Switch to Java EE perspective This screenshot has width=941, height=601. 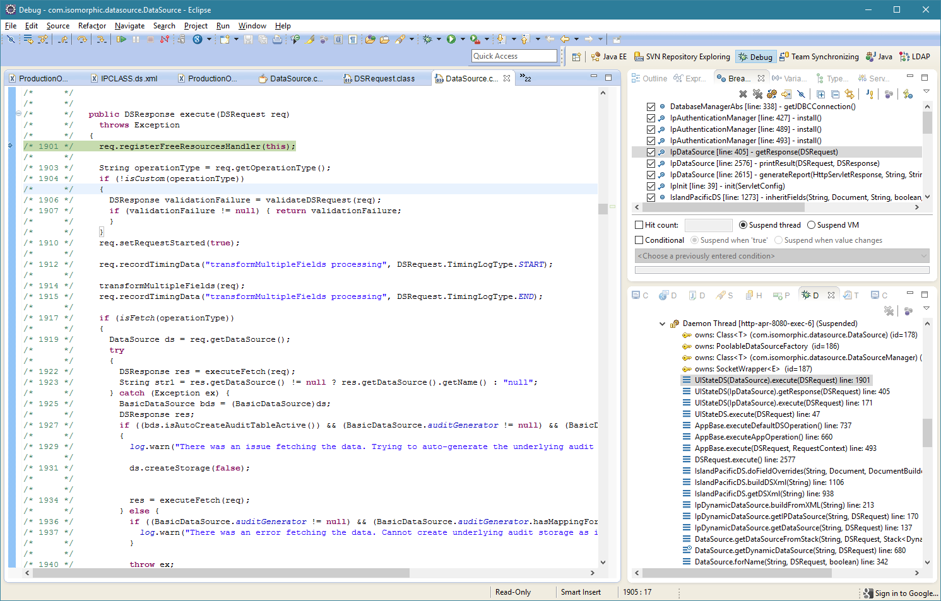pyautogui.click(x=609, y=57)
